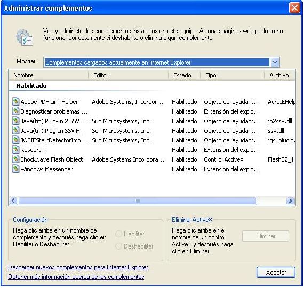The height and width of the screenshot is (288, 304).
Task: Click the Aceptar button
Action: [x=276, y=273]
